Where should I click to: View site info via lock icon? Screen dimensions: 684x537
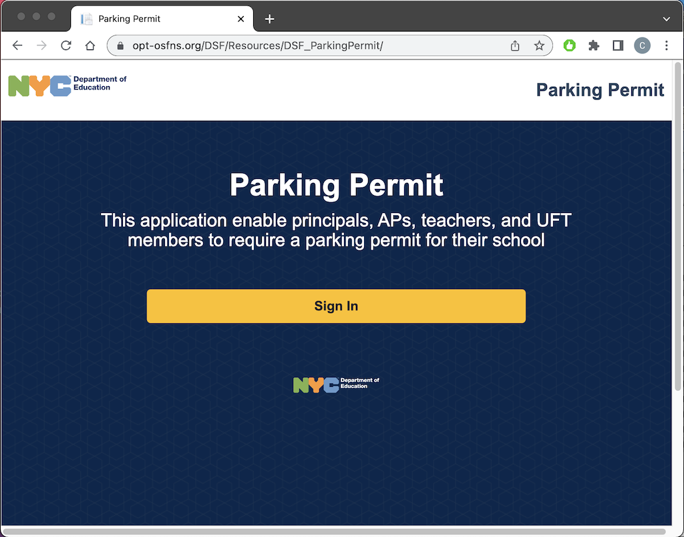pos(121,45)
